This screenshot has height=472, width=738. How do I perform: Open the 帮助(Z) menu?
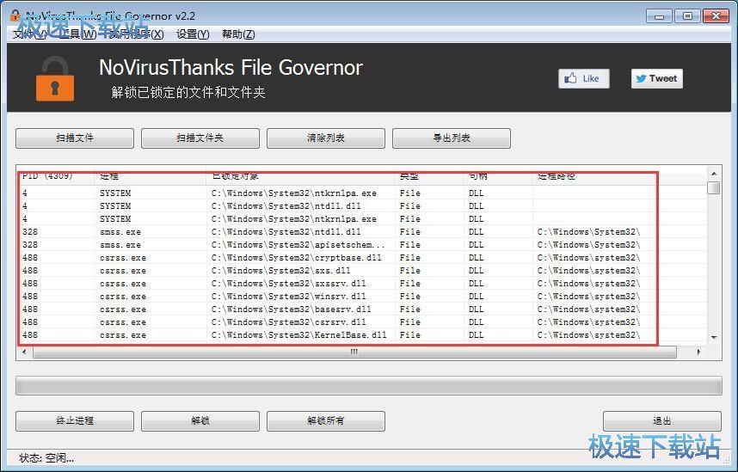point(238,34)
